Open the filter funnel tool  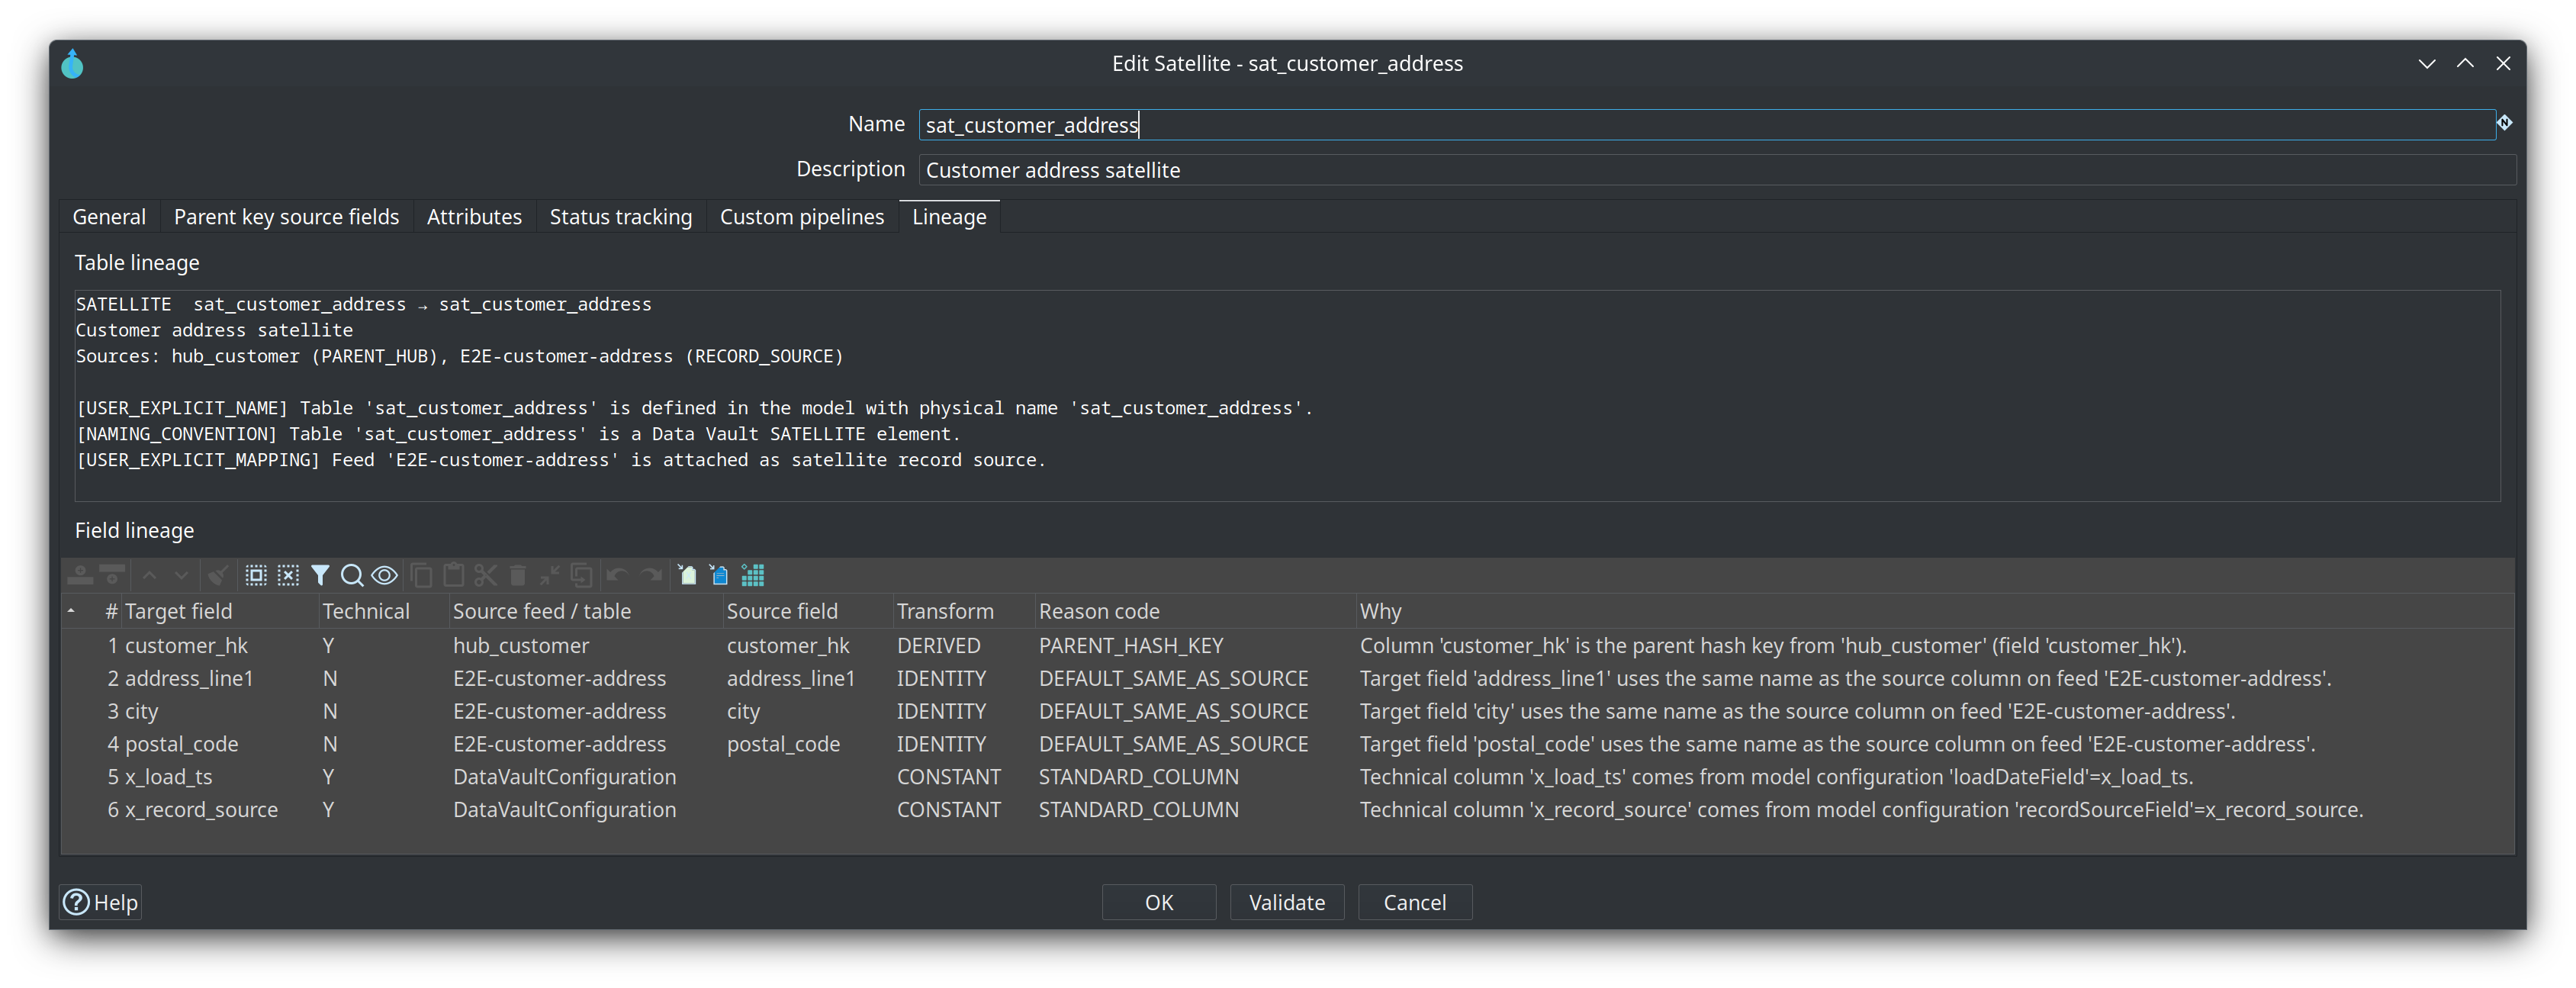click(320, 575)
